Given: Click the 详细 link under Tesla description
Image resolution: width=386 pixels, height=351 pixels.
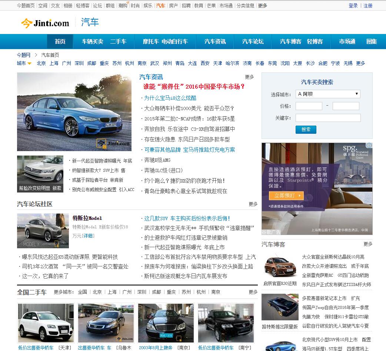Looking at the screenshot, I should (88, 236).
